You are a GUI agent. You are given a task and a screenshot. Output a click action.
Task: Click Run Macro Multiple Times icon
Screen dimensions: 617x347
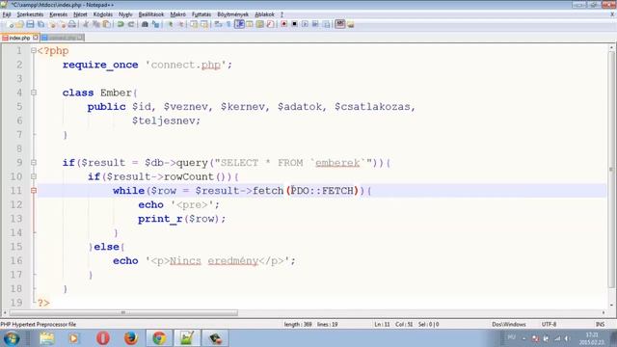pos(315,24)
